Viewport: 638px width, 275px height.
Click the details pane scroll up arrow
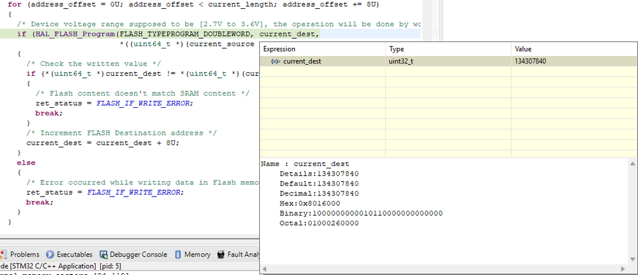(633, 163)
